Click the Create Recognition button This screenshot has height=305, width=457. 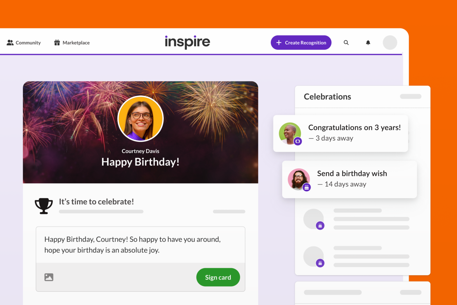[301, 43]
